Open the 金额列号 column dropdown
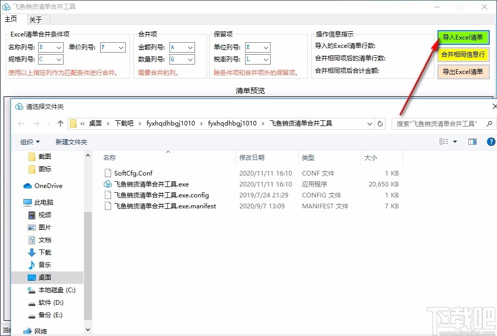The height and width of the screenshot is (336, 497). (189, 47)
